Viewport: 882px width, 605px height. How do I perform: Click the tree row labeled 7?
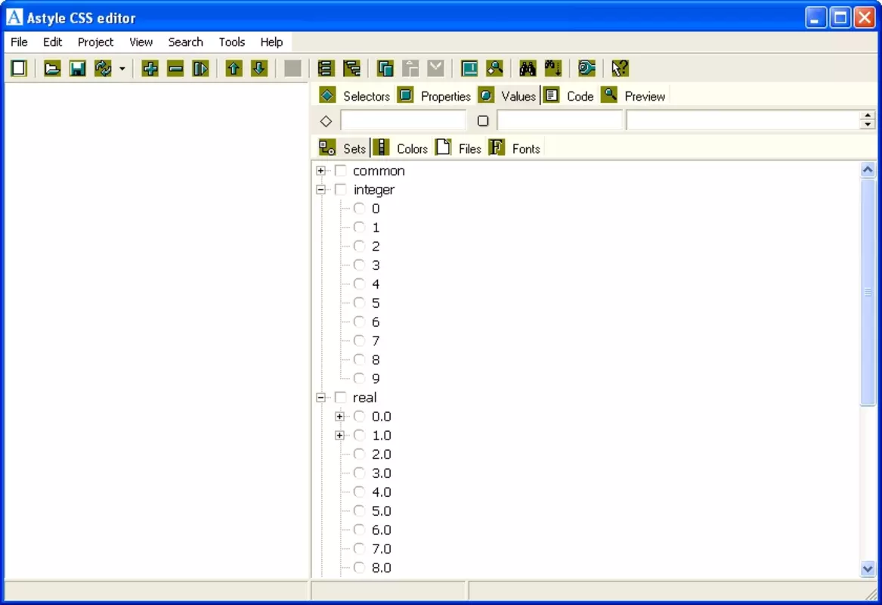[376, 340]
